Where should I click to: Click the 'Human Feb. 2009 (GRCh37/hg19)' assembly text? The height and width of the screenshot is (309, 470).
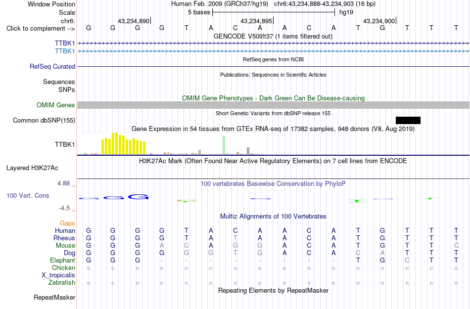[219, 4]
